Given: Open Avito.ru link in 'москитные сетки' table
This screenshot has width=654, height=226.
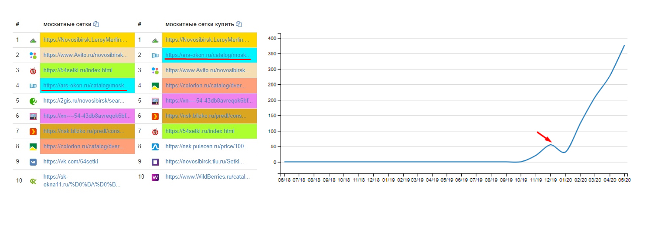Looking at the screenshot, I should click(x=85, y=55).
